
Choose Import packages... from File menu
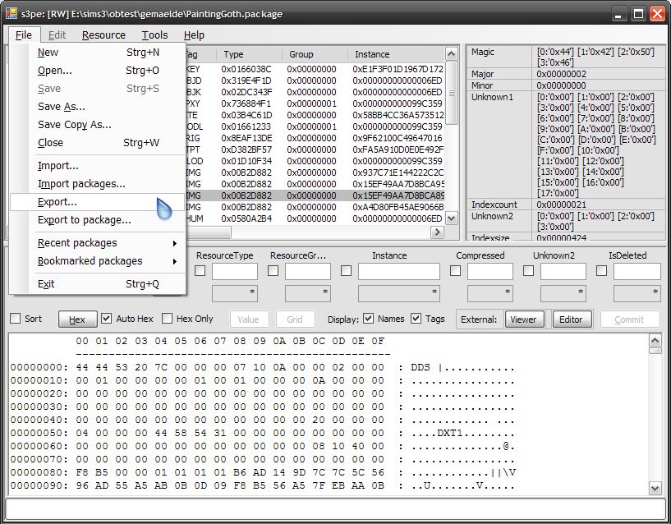click(81, 184)
